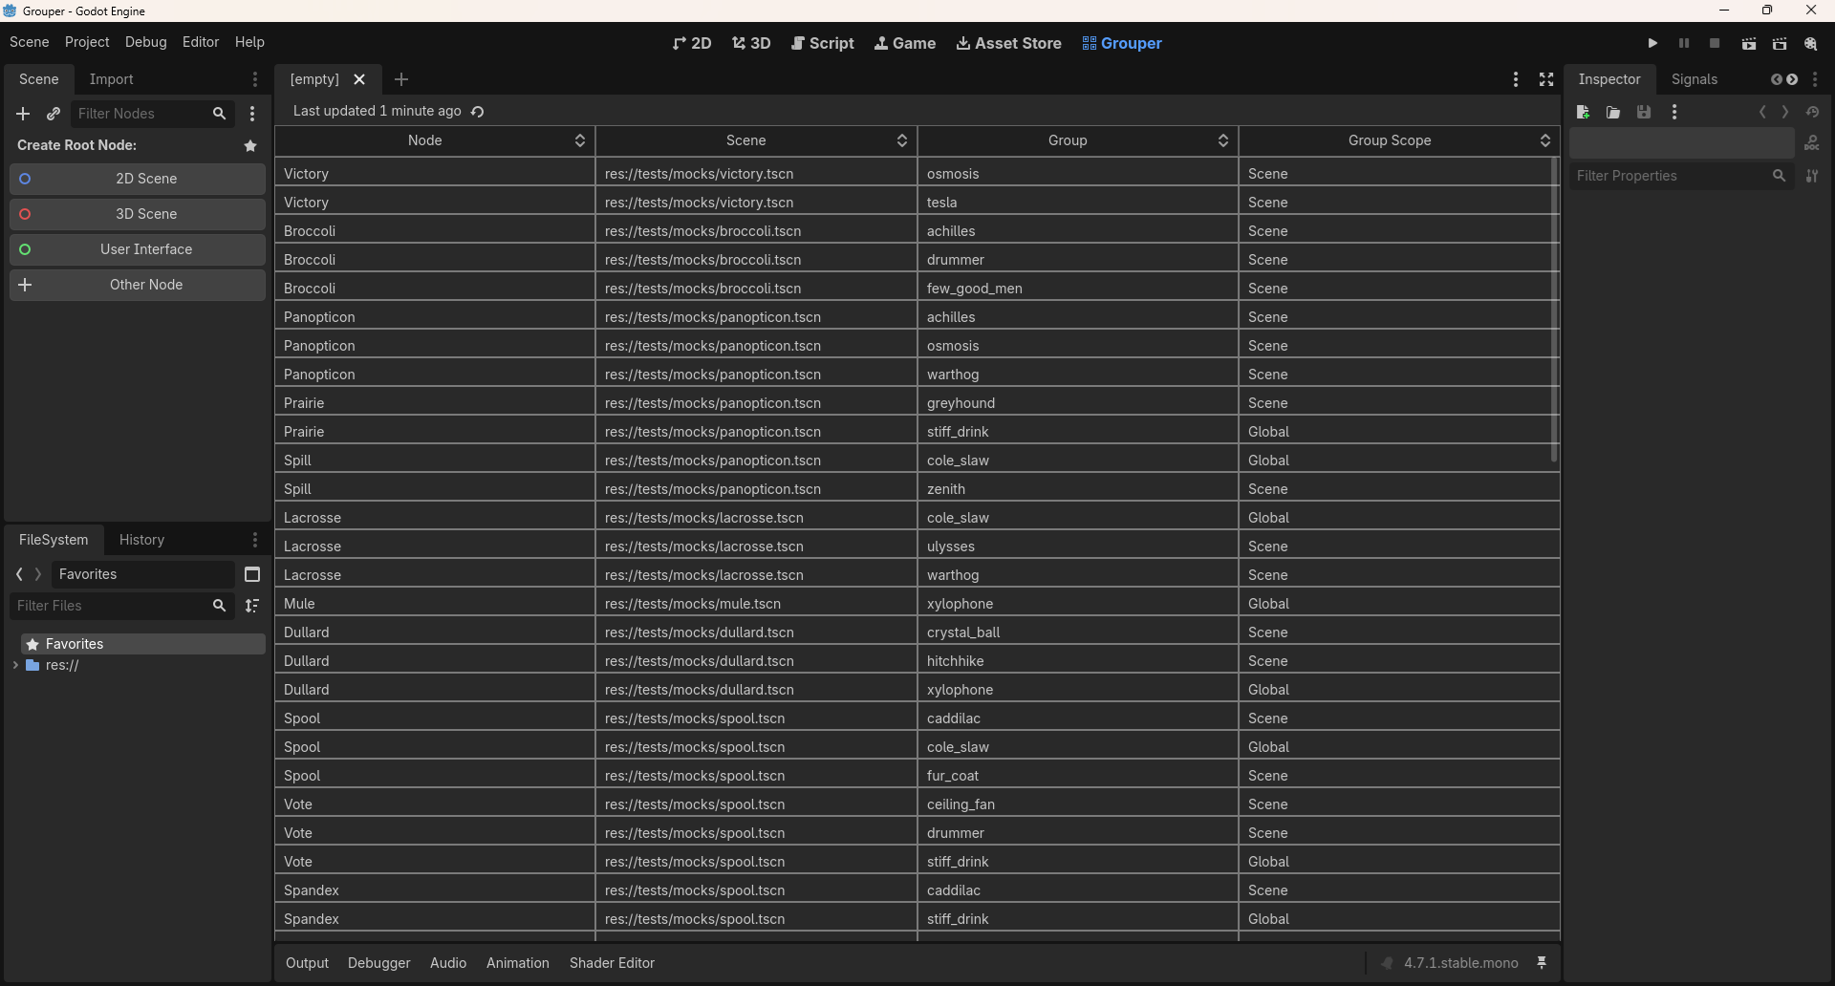Open the Inspector property sort options
This screenshot has width=1835, height=986.
coord(1812,176)
